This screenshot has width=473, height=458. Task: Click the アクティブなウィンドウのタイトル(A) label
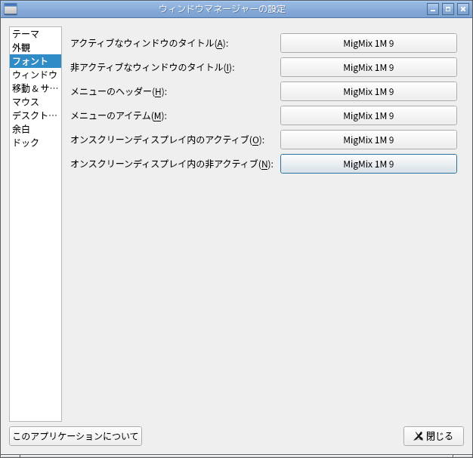(x=150, y=44)
